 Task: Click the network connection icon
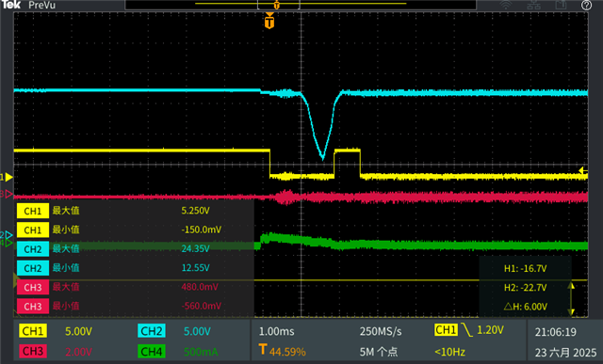coord(533,5)
